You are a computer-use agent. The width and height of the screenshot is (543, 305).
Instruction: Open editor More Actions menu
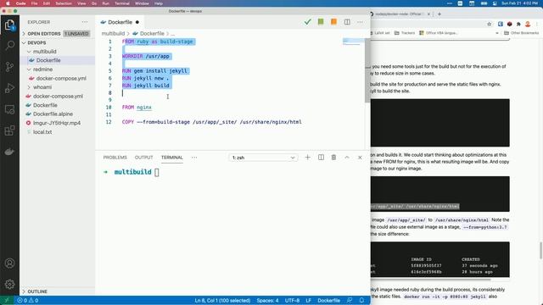point(360,22)
